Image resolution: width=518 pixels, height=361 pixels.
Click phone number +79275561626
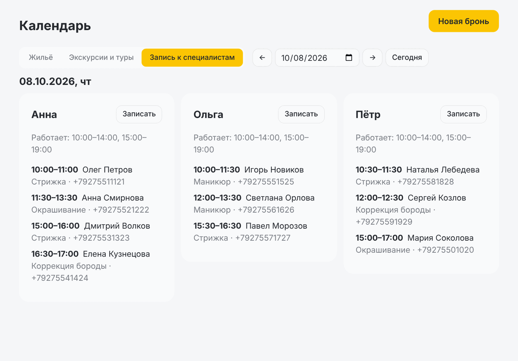click(266, 210)
